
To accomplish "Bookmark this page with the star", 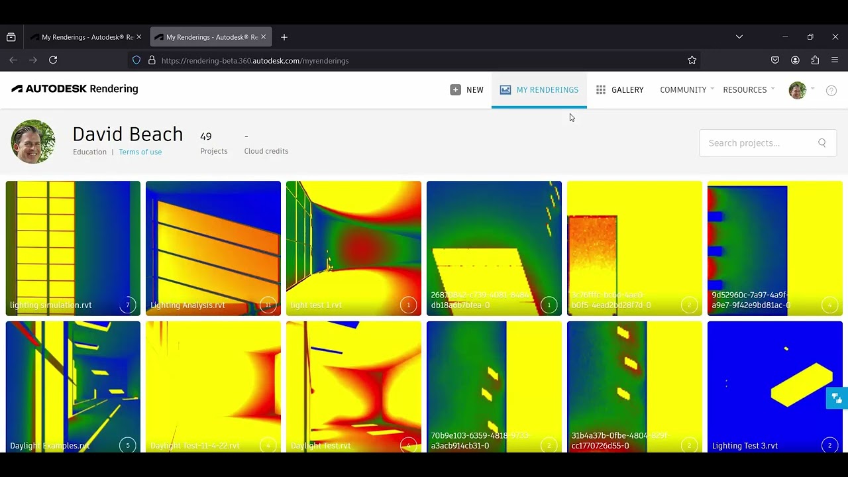I will tap(692, 60).
